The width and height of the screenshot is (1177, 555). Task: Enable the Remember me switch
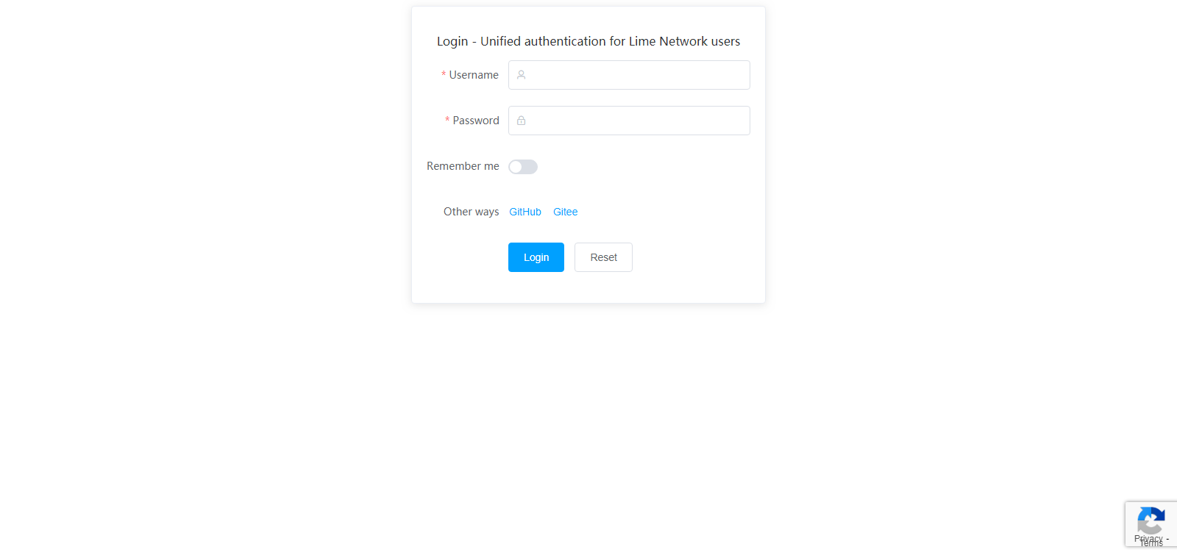523,167
